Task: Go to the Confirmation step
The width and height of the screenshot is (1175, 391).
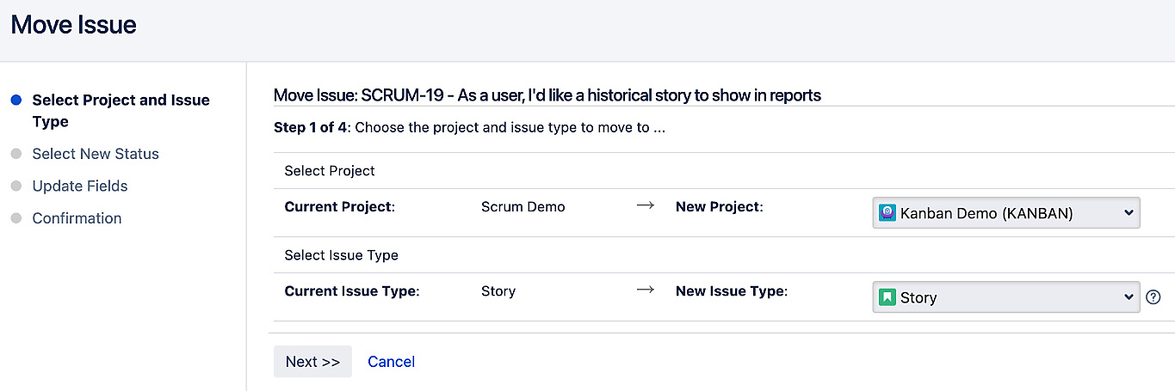Action: click(x=77, y=218)
